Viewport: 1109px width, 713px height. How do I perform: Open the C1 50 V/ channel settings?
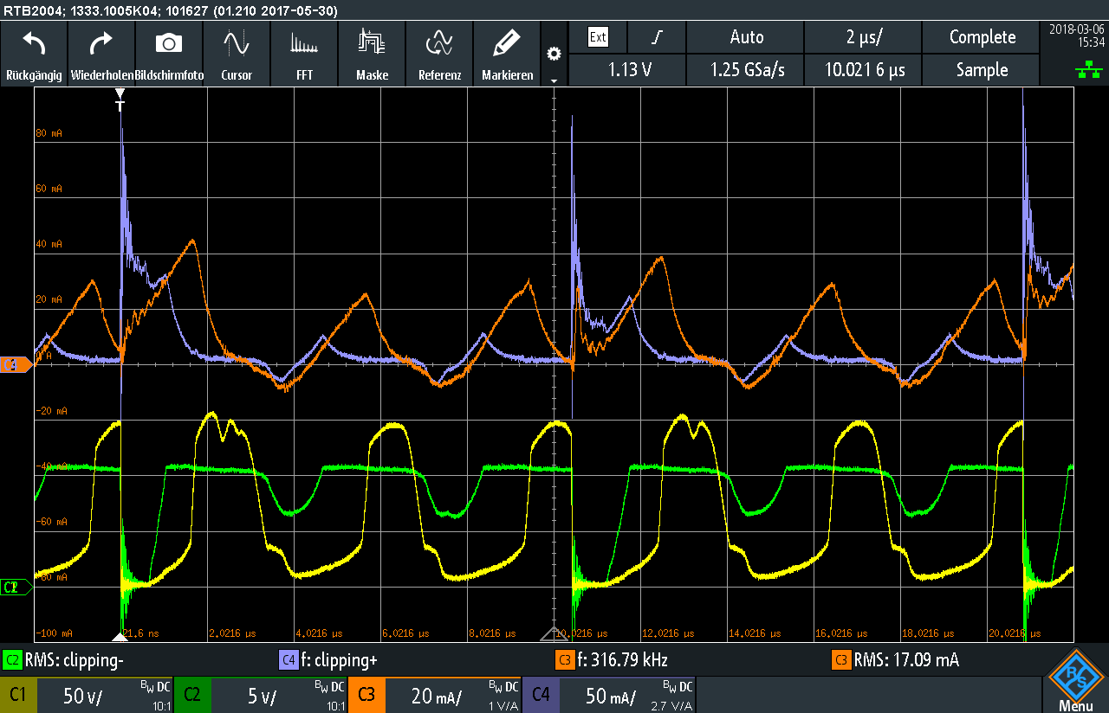[87, 695]
